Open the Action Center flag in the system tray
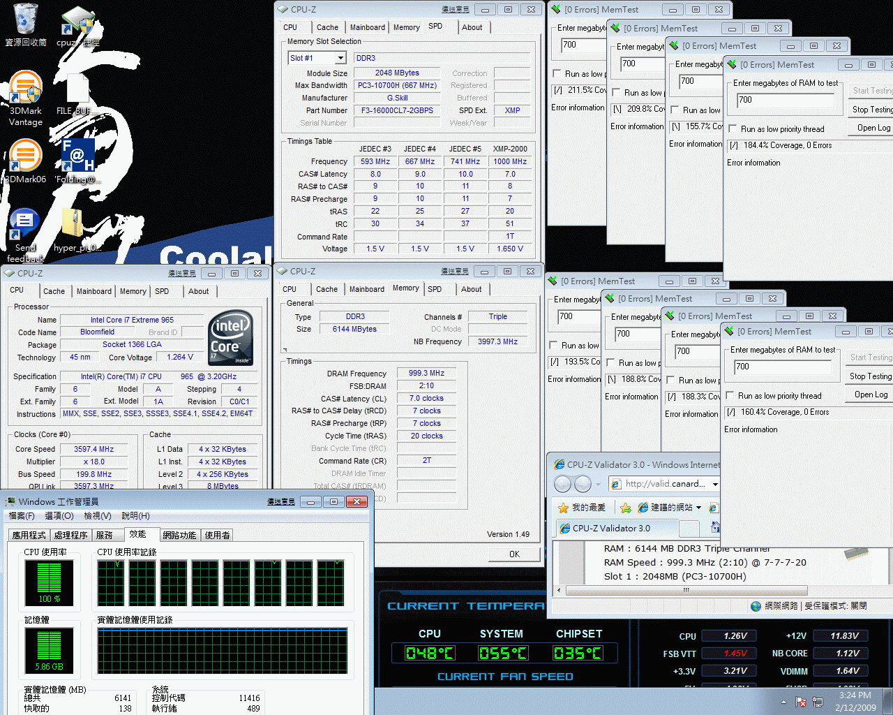The image size is (893, 715). tap(801, 702)
